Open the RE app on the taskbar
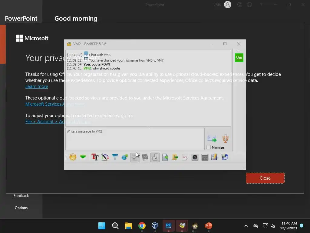 coord(168,226)
